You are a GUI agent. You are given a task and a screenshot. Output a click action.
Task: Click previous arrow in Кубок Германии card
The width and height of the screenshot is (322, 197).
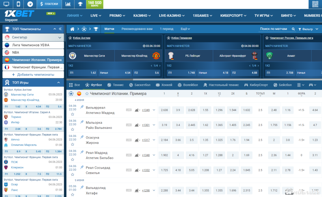click(250, 66)
